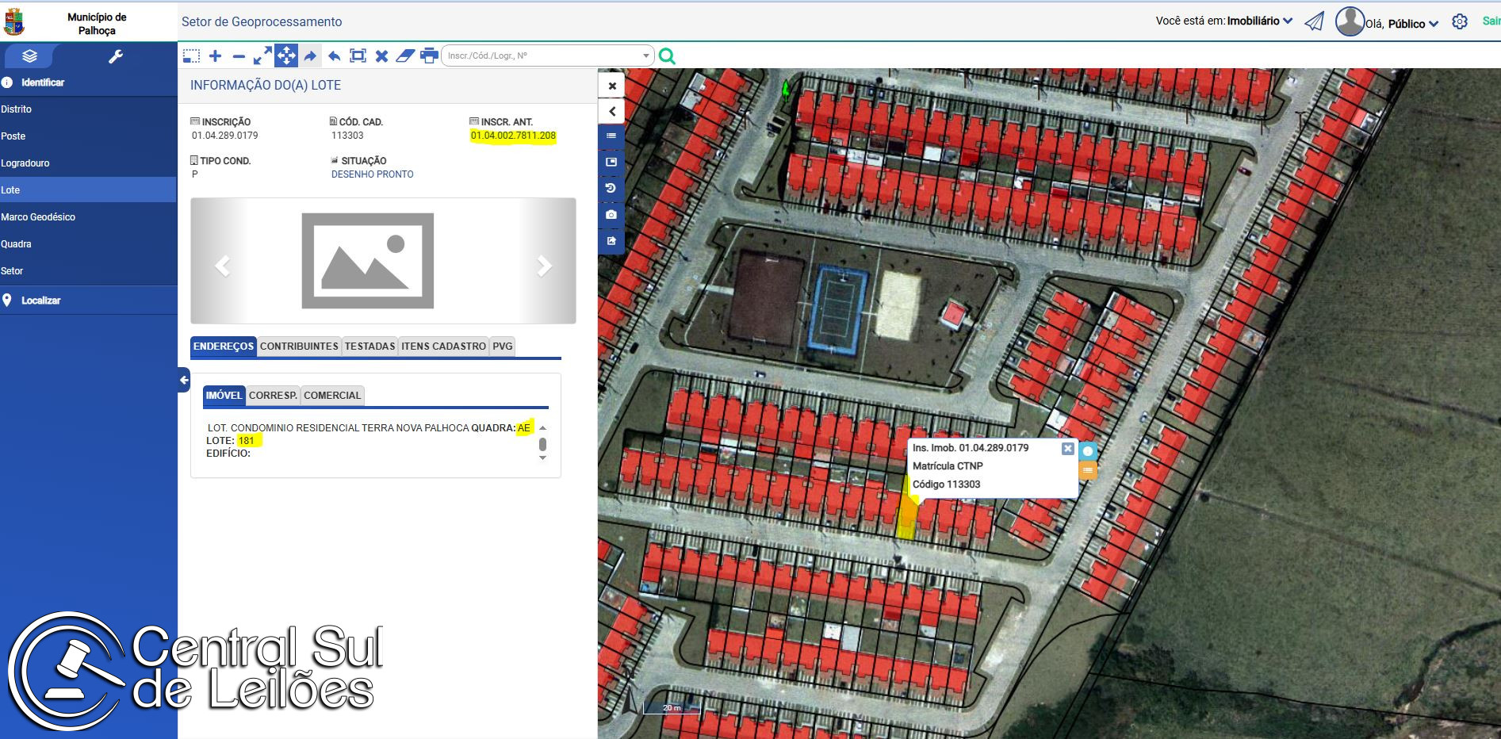Select Logradouro in identify list
This screenshot has width=1501, height=739.
[88, 163]
